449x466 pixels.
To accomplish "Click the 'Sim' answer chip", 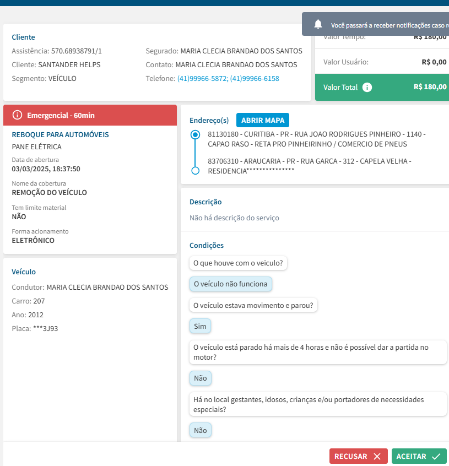I will (x=200, y=326).
